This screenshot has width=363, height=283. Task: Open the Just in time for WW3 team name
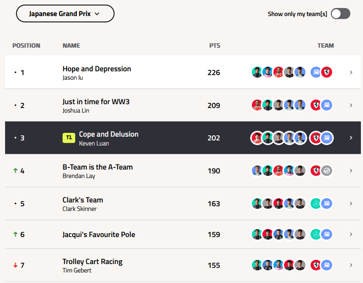(x=96, y=102)
